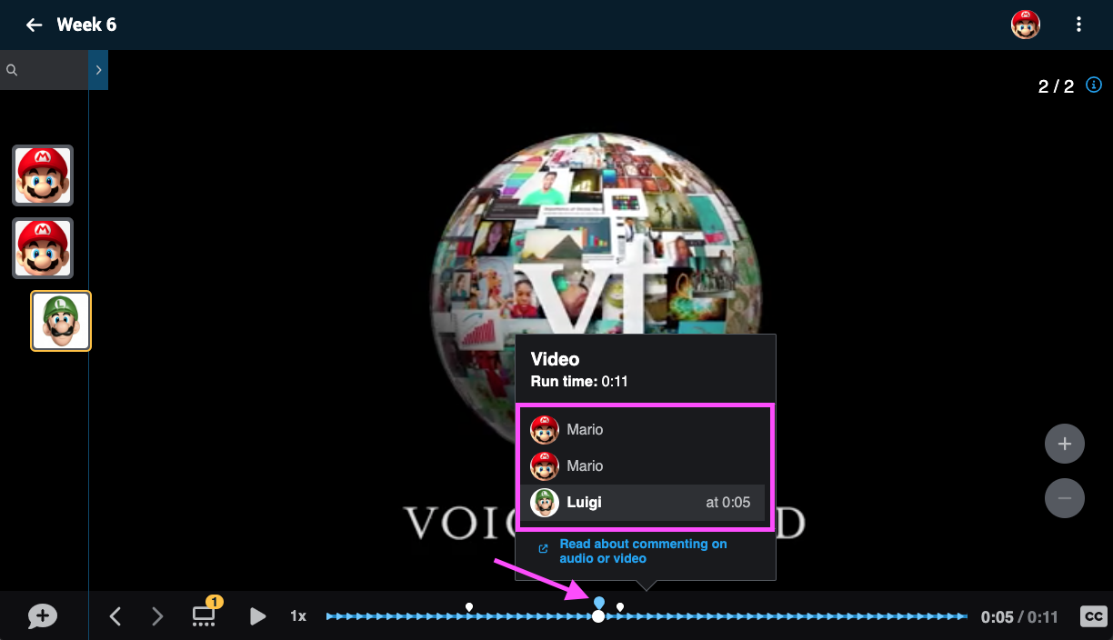Expand the sidebar with the blue chevron
The height and width of the screenshot is (640, 1113).
tap(98, 70)
